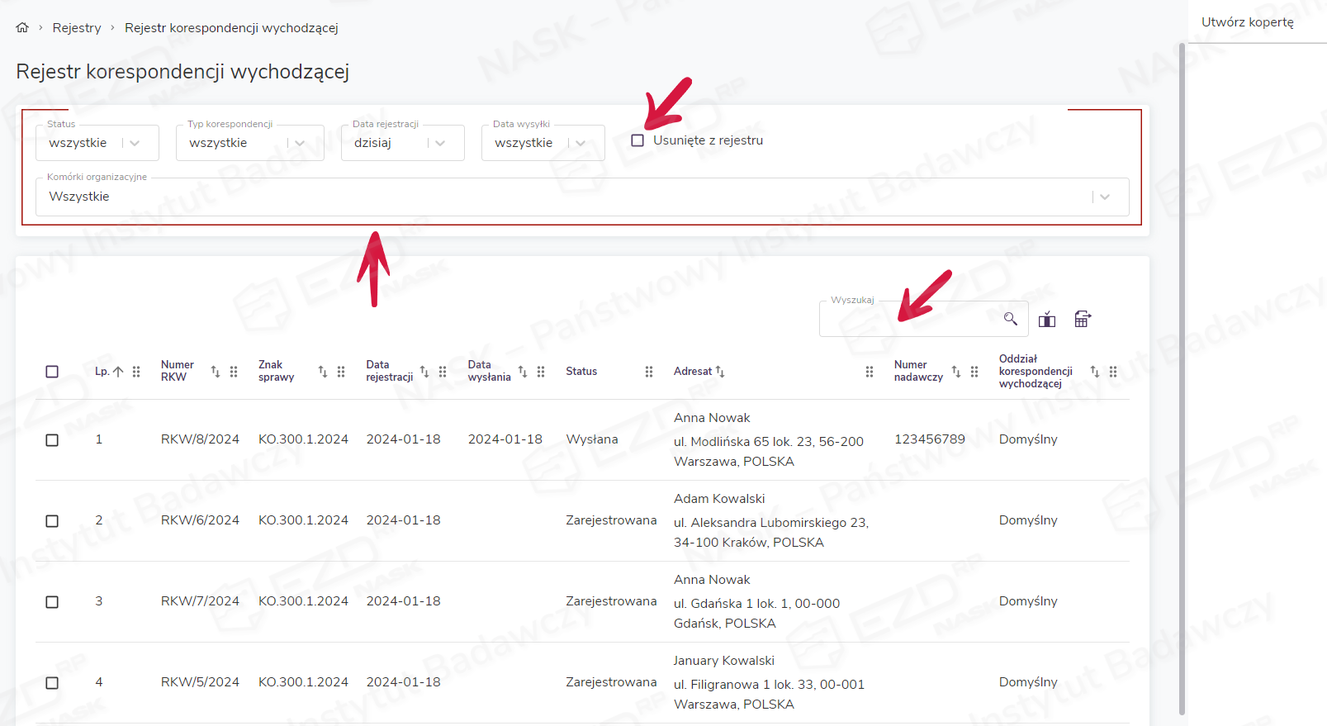1327x726 pixels.
Task: Check the select-all header checkbox
Action: [x=52, y=372]
